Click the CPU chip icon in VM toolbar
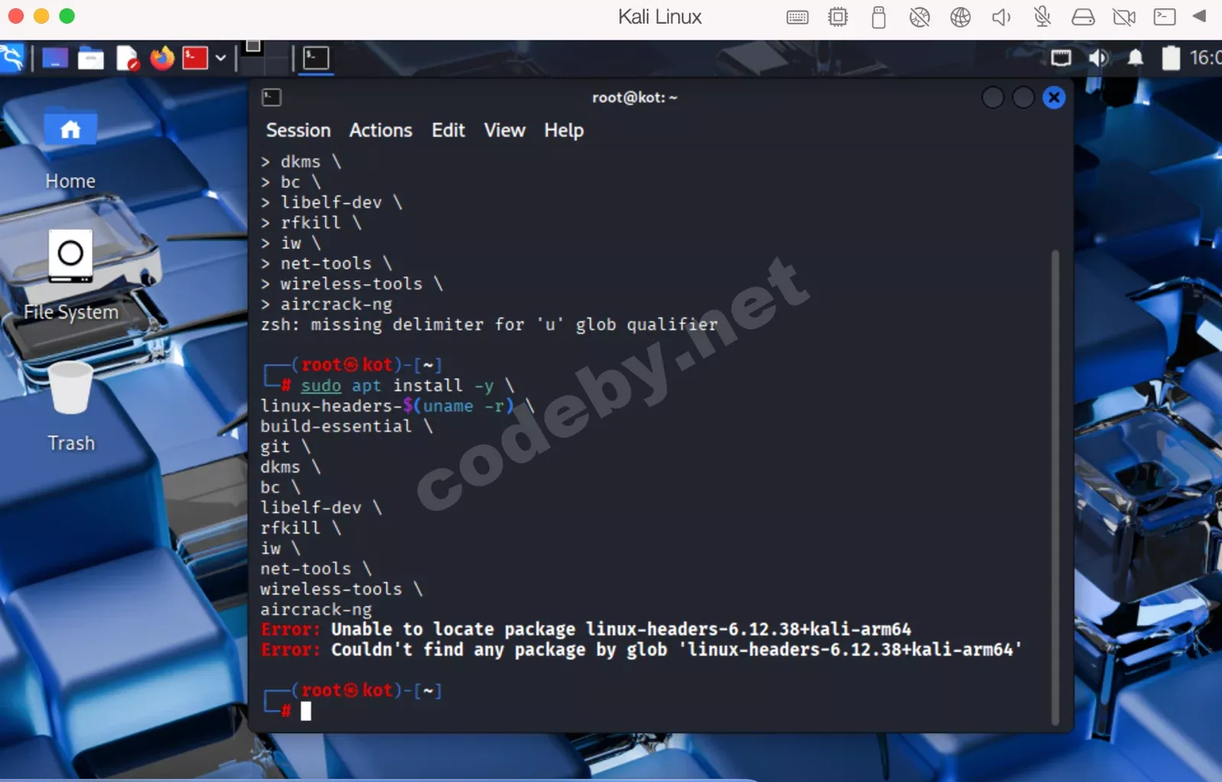Image resolution: width=1222 pixels, height=782 pixels. (x=838, y=17)
